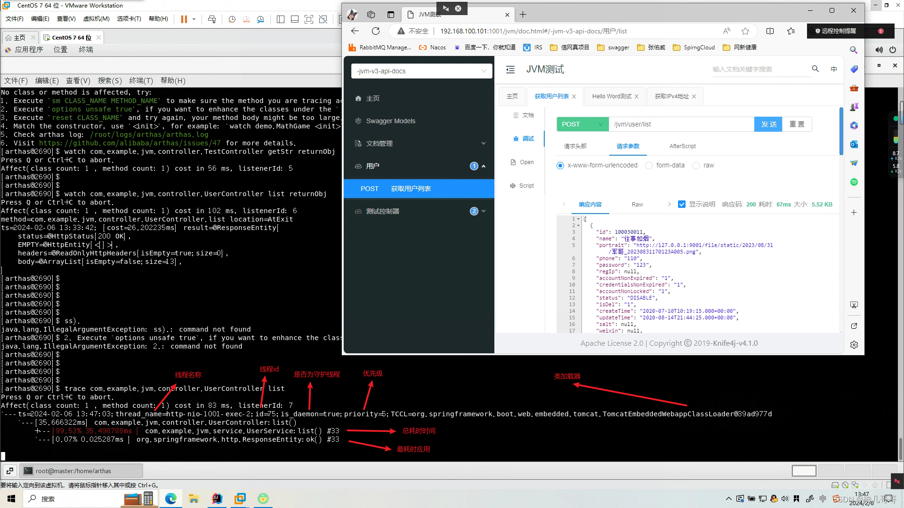The image size is (904, 508).
Task: Open Edge read aloud icon in address bar
Action: coord(726,31)
